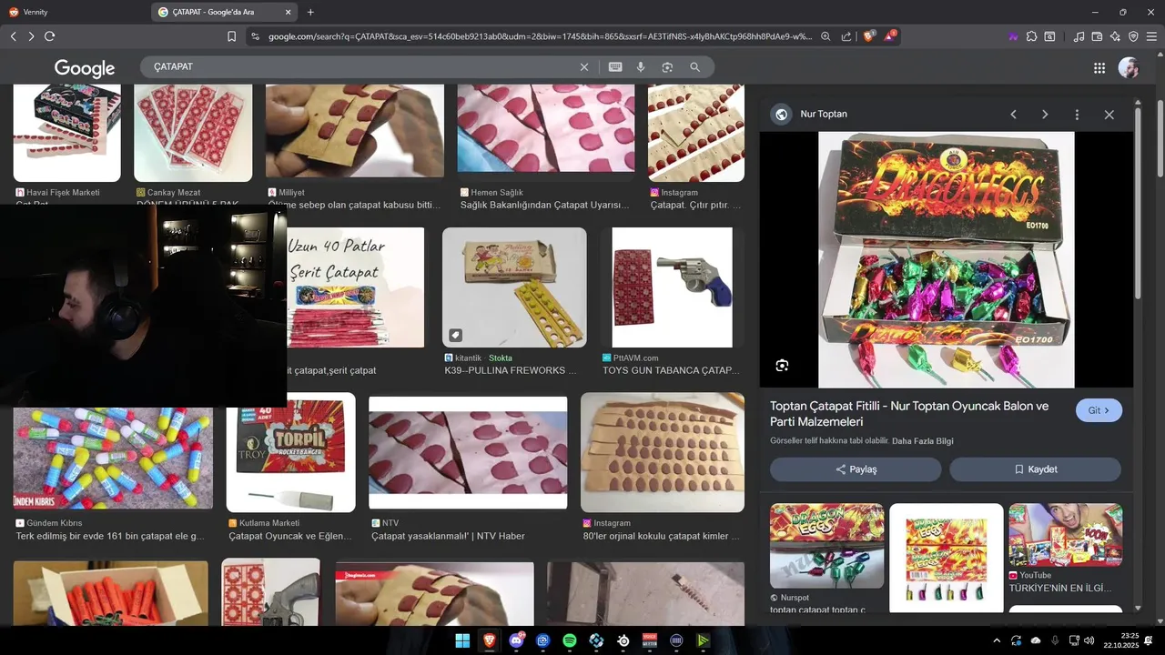This screenshot has height=655, width=1165.
Task: Clear the Google search box
Action: [x=584, y=67]
